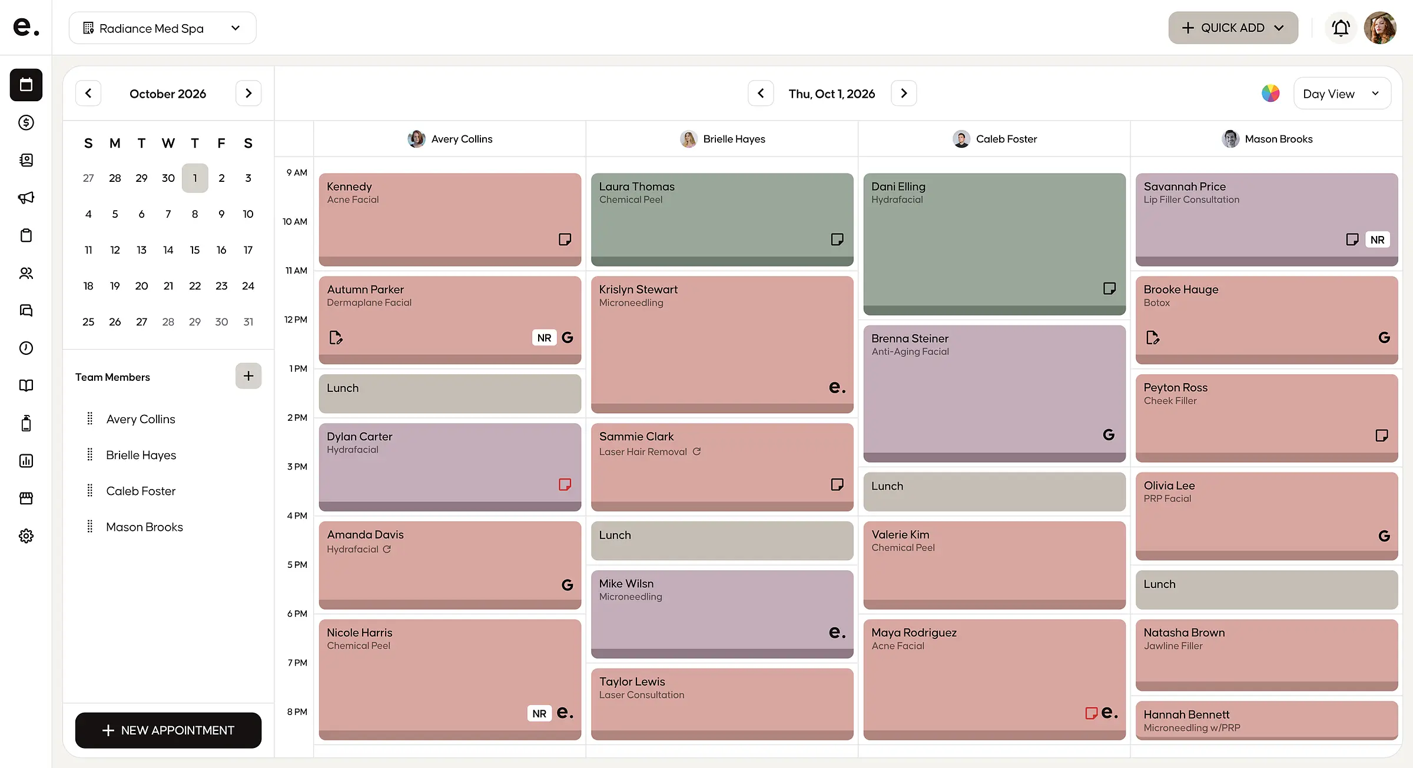1413x768 pixels.
Task: Open the storefront sidebar icon
Action: click(x=26, y=498)
